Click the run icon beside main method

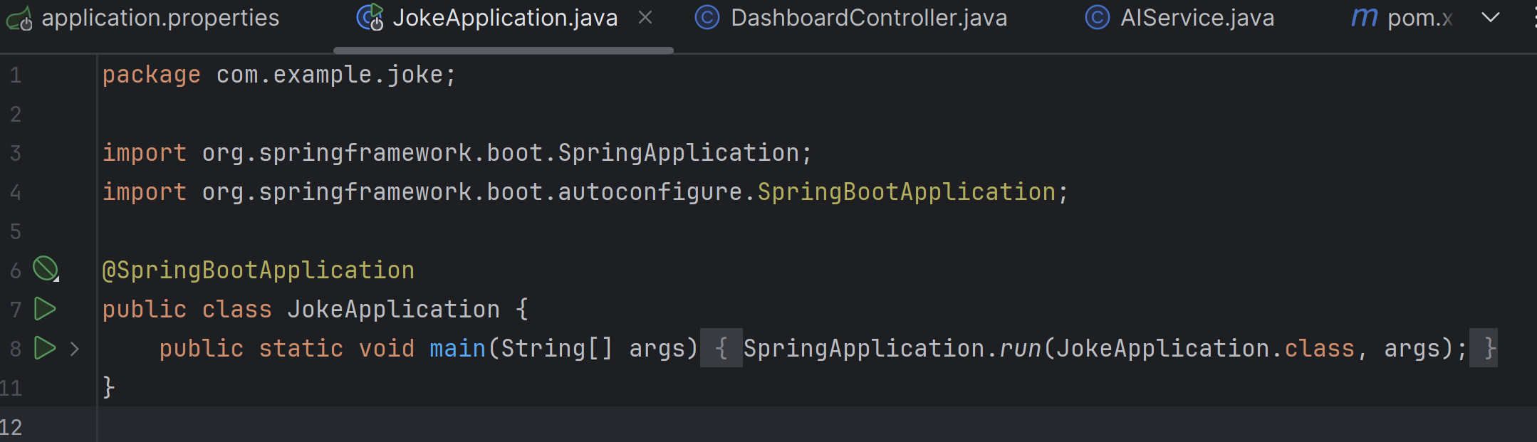click(45, 348)
